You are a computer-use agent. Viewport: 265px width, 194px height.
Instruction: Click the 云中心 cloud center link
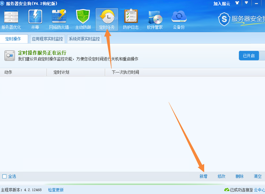click(x=259, y=190)
